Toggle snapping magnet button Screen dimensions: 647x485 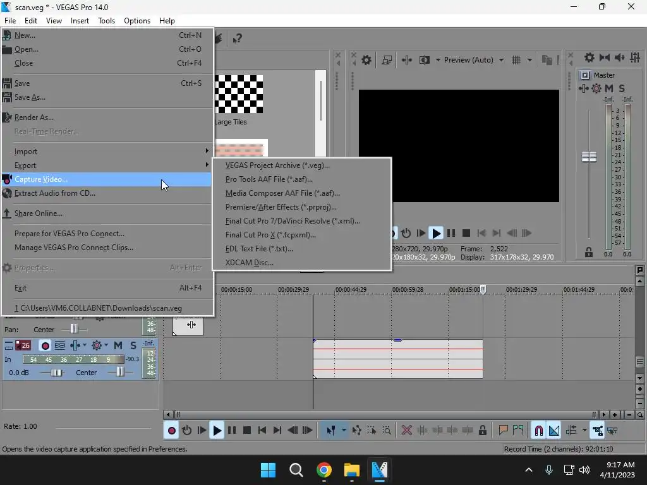538,431
